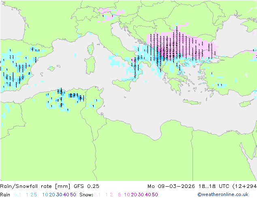257x198 pixels.
Task: Click the rain legend value 20
Action: point(52,195)
